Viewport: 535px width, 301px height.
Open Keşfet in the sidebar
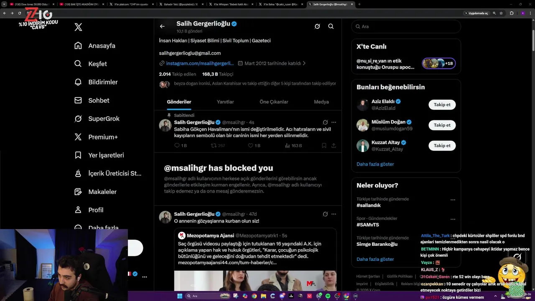(x=90, y=64)
